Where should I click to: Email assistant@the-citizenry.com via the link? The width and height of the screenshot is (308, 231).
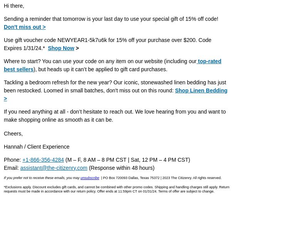(x=54, y=168)
